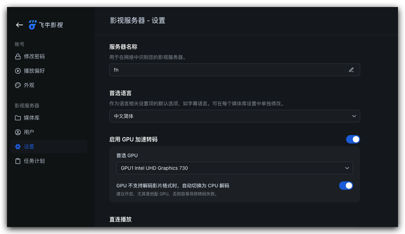
Task: Click the lock icon for 修改密码
Action: [x=18, y=56]
